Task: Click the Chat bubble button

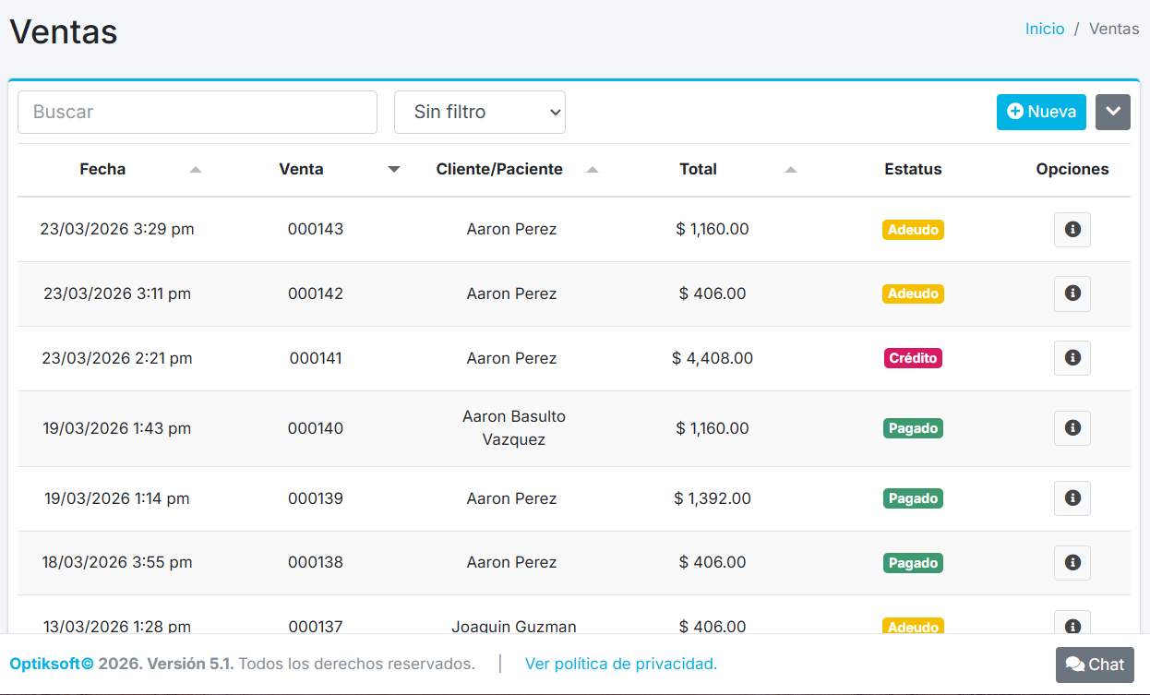Action: [1094, 665]
